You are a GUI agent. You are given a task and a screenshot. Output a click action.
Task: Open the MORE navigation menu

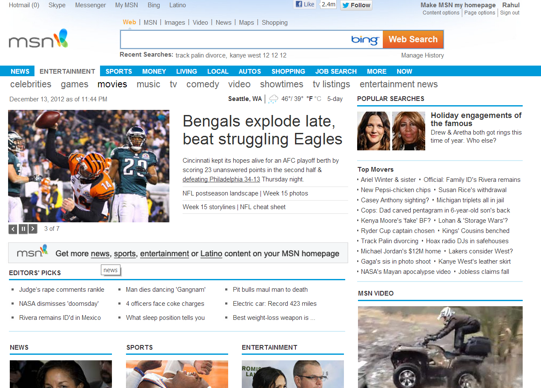click(377, 71)
